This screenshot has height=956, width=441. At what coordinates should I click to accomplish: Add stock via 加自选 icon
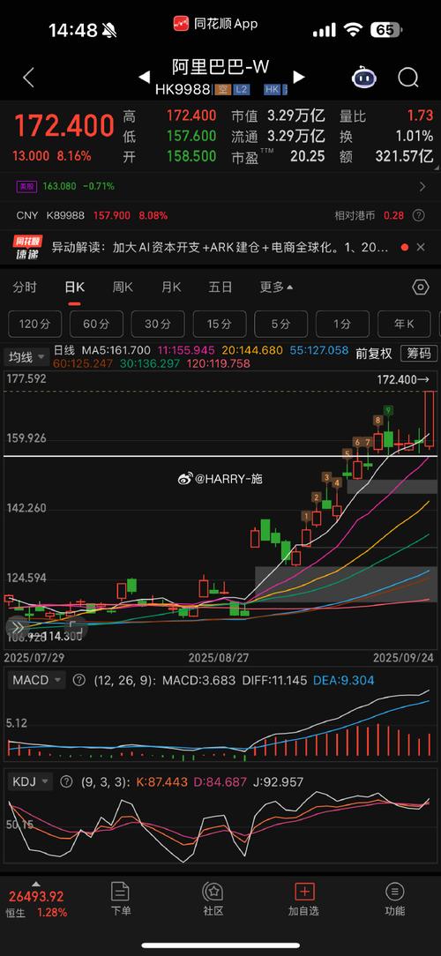click(304, 892)
